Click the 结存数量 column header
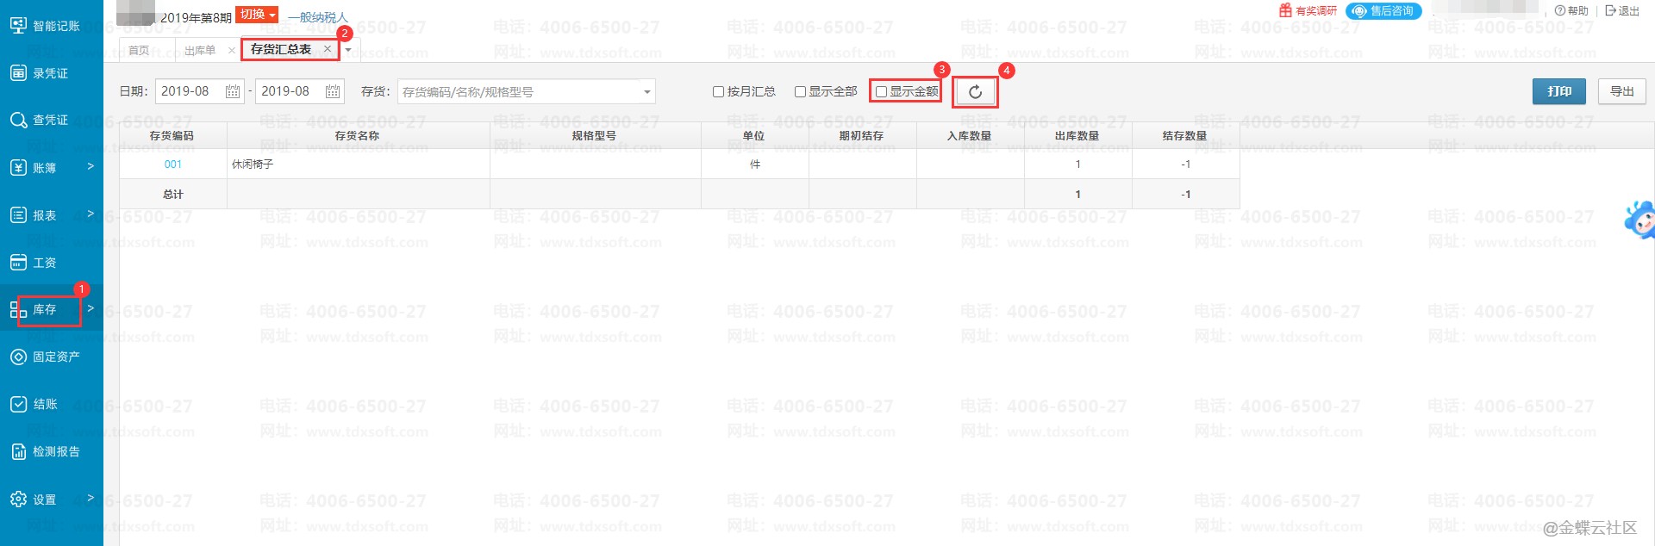Viewport: 1655px width, 546px height. point(1185,135)
